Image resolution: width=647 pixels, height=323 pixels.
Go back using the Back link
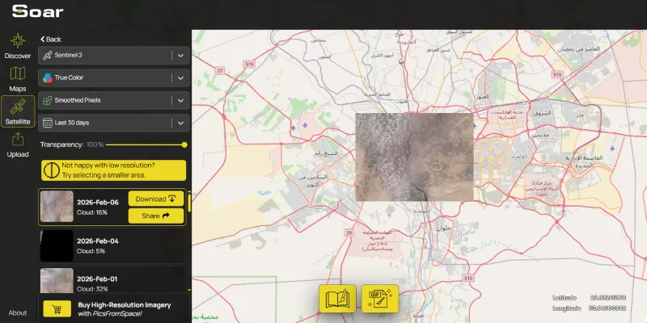point(50,39)
